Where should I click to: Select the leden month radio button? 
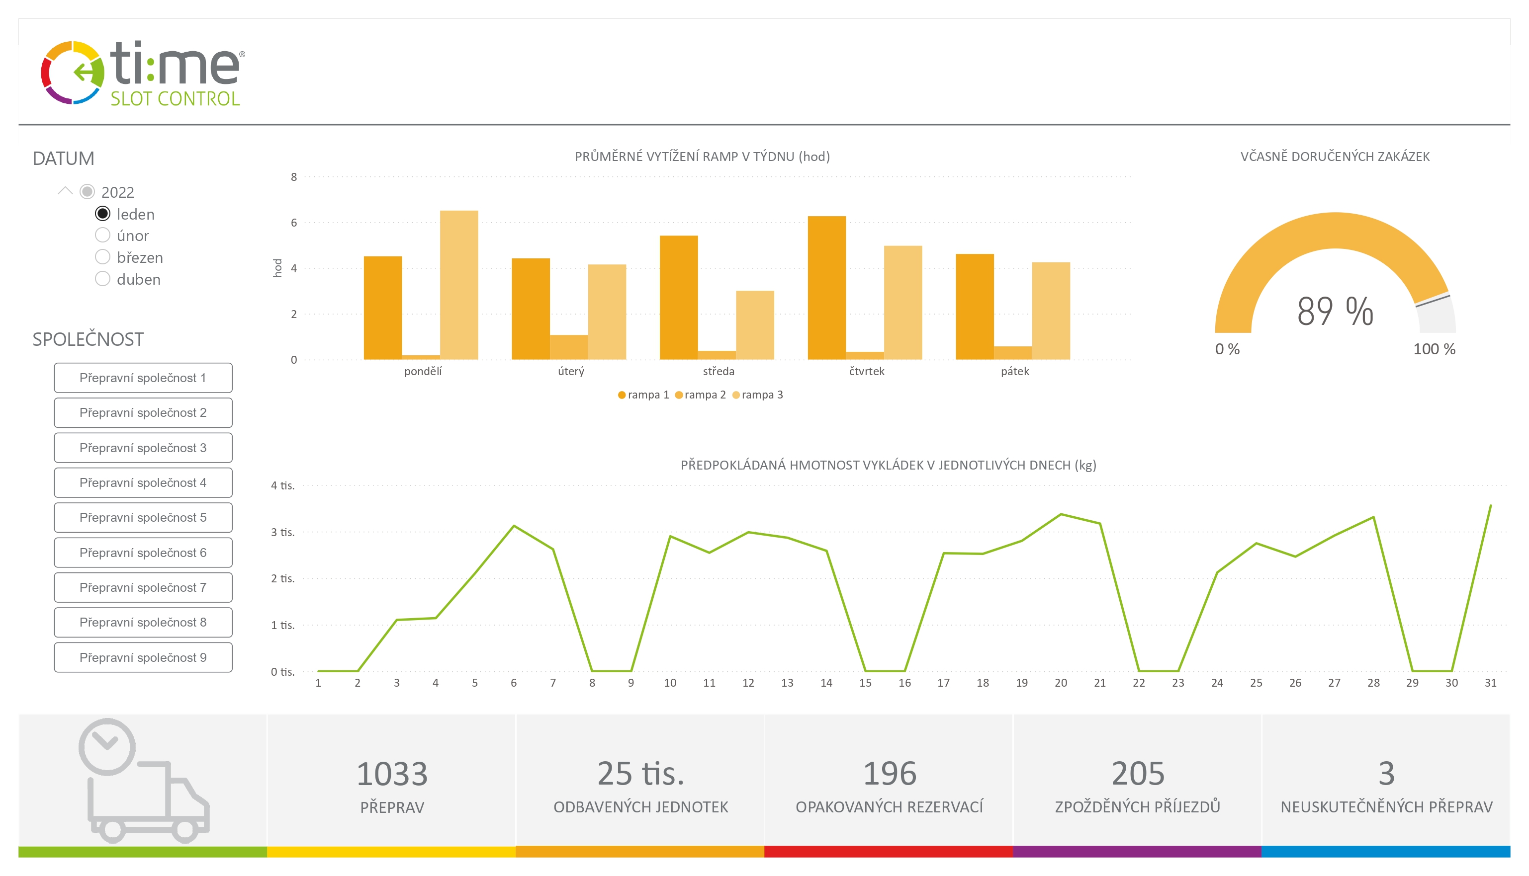coord(103,214)
